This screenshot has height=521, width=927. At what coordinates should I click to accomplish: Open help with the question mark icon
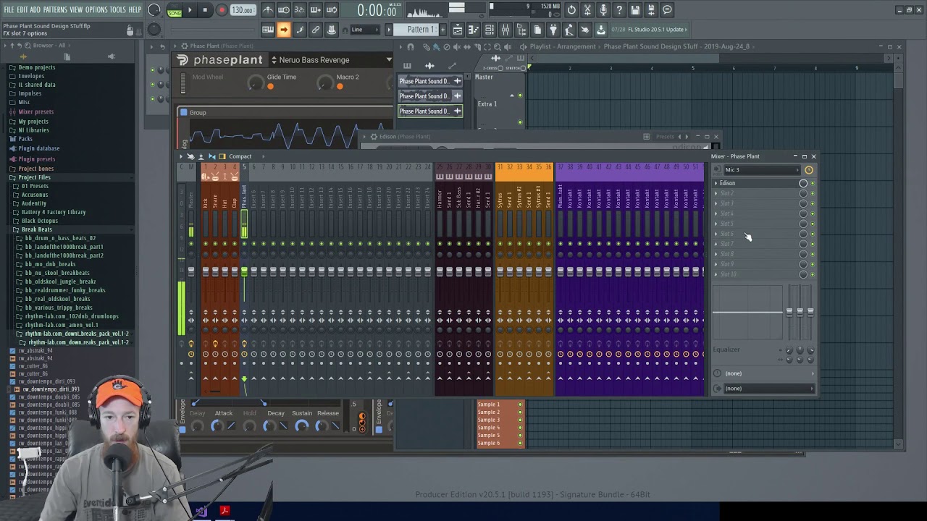coord(619,10)
